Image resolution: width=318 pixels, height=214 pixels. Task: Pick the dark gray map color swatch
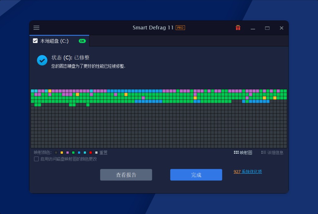tap(56, 153)
